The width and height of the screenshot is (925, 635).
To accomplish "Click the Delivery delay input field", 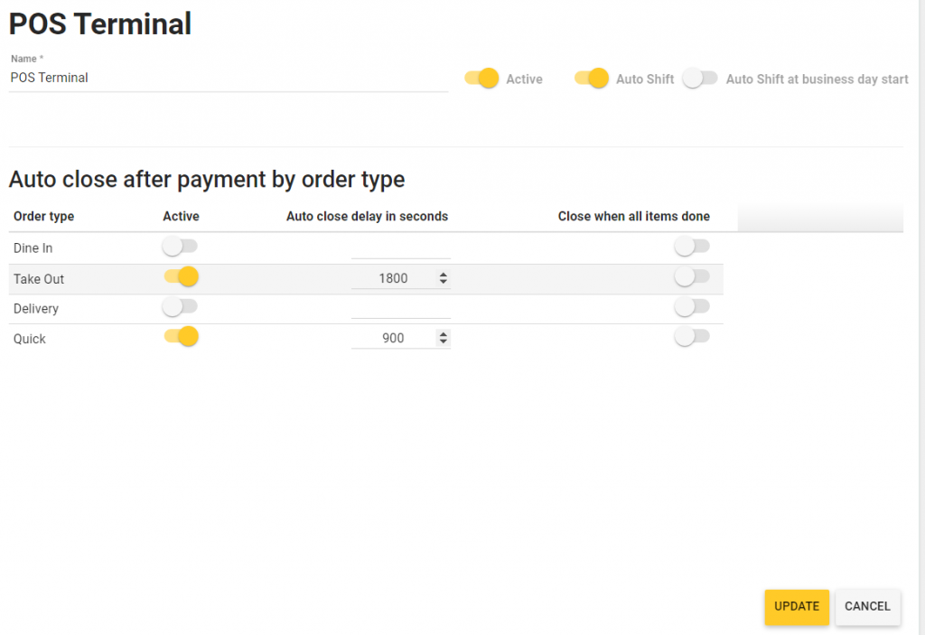I will pyautogui.click(x=400, y=309).
